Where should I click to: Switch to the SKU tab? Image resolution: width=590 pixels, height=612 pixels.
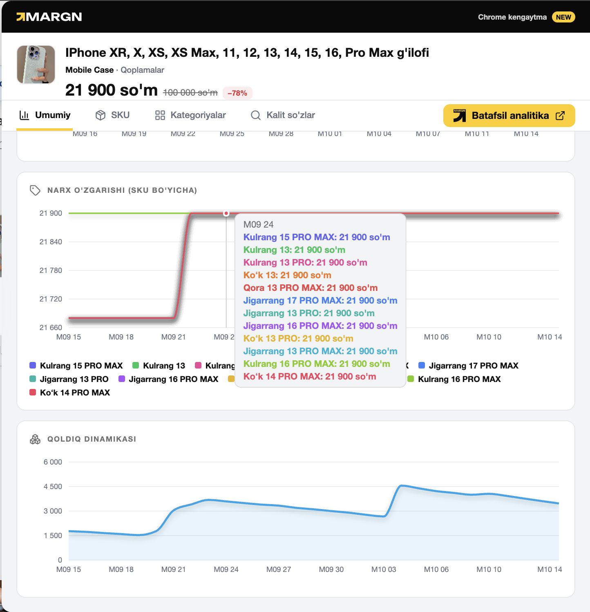tap(112, 115)
